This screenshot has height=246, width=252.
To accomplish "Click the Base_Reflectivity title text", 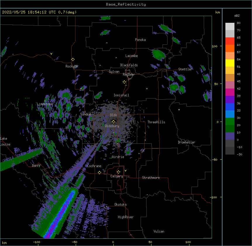I will (126, 4).
